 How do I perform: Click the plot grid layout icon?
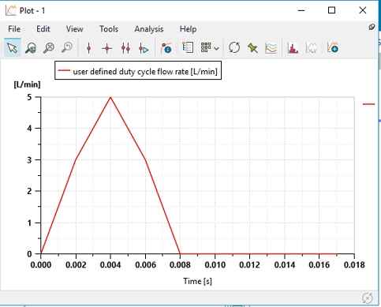point(206,47)
